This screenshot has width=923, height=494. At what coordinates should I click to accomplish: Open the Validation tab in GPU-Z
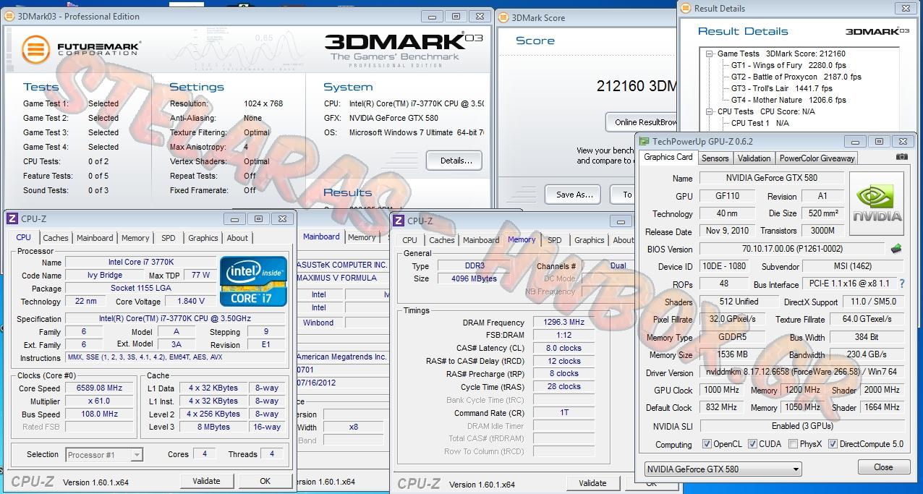click(754, 158)
